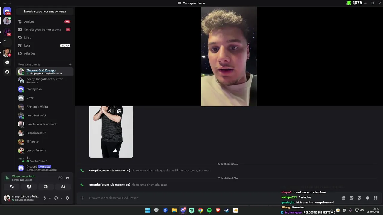
Task: Open the group DM benny, DiogoCabrita, Vítor
Action: pyautogui.click(x=45, y=80)
